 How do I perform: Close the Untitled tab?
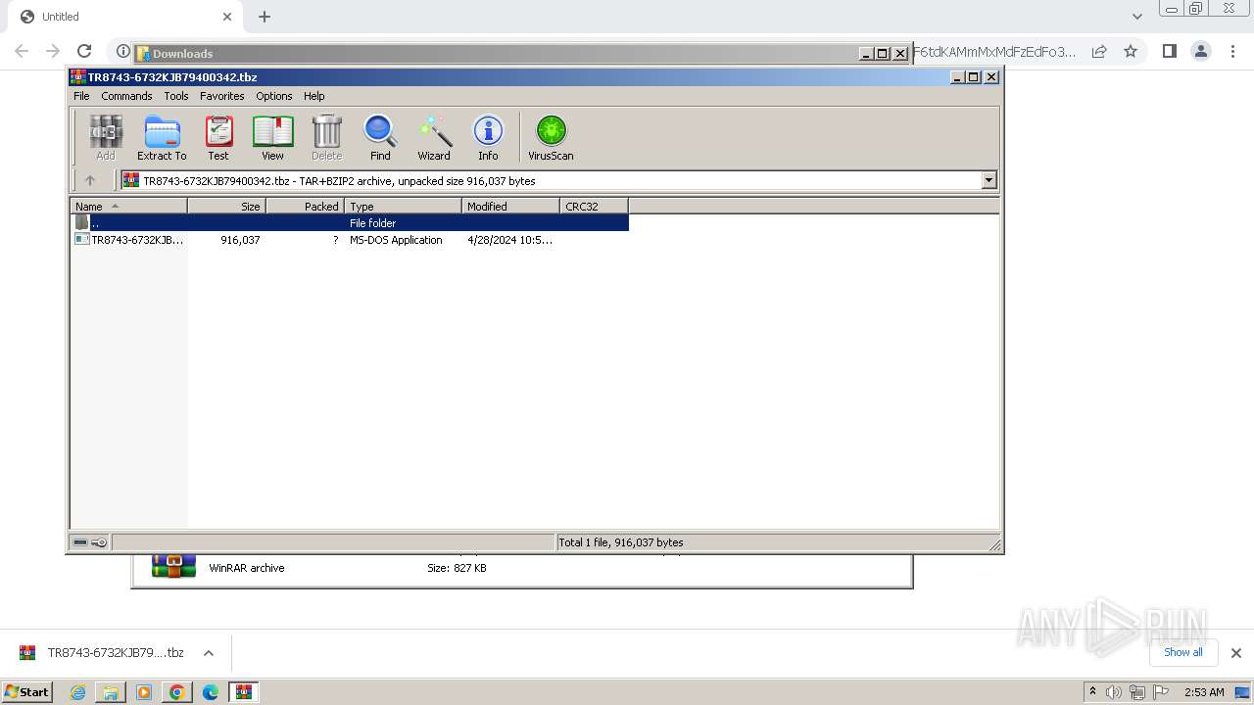[x=227, y=17]
